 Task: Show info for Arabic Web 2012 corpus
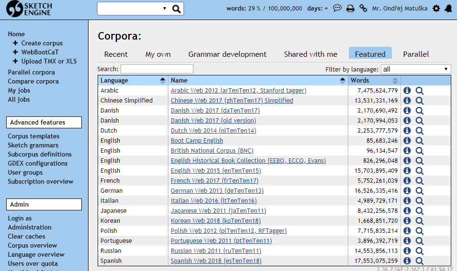pyautogui.click(x=407, y=90)
